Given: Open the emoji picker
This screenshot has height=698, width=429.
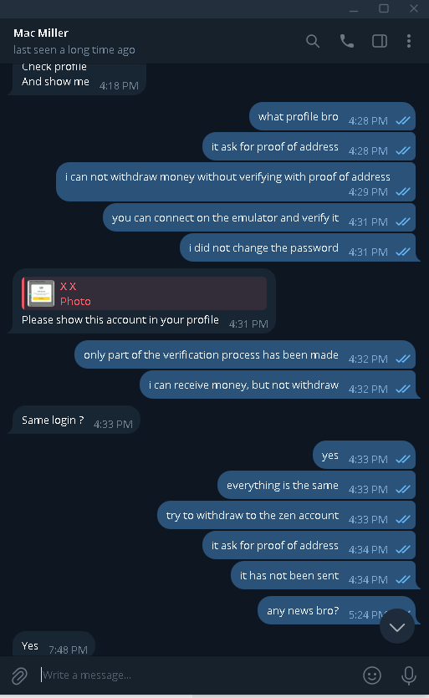Looking at the screenshot, I should pyautogui.click(x=372, y=675).
